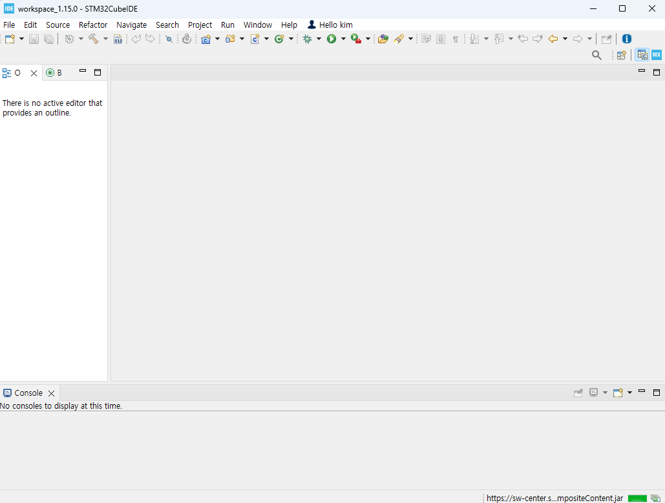Image resolution: width=665 pixels, height=503 pixels.
Task: Open the Project menu
Action: coord(200,25)
